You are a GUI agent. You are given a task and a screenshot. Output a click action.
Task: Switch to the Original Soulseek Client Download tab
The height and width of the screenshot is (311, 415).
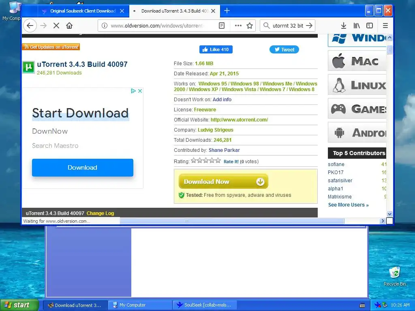point(83,11)
